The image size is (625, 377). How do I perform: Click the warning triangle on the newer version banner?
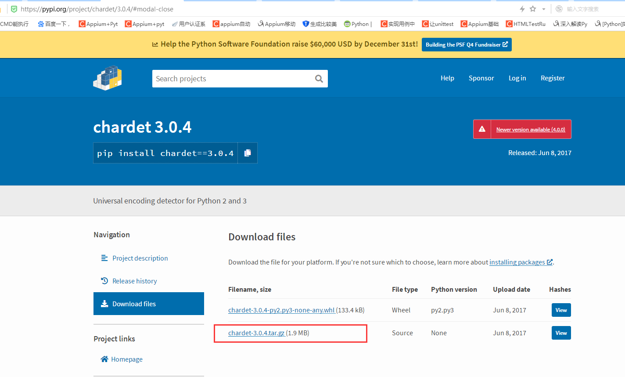click(x=482, y=129)
